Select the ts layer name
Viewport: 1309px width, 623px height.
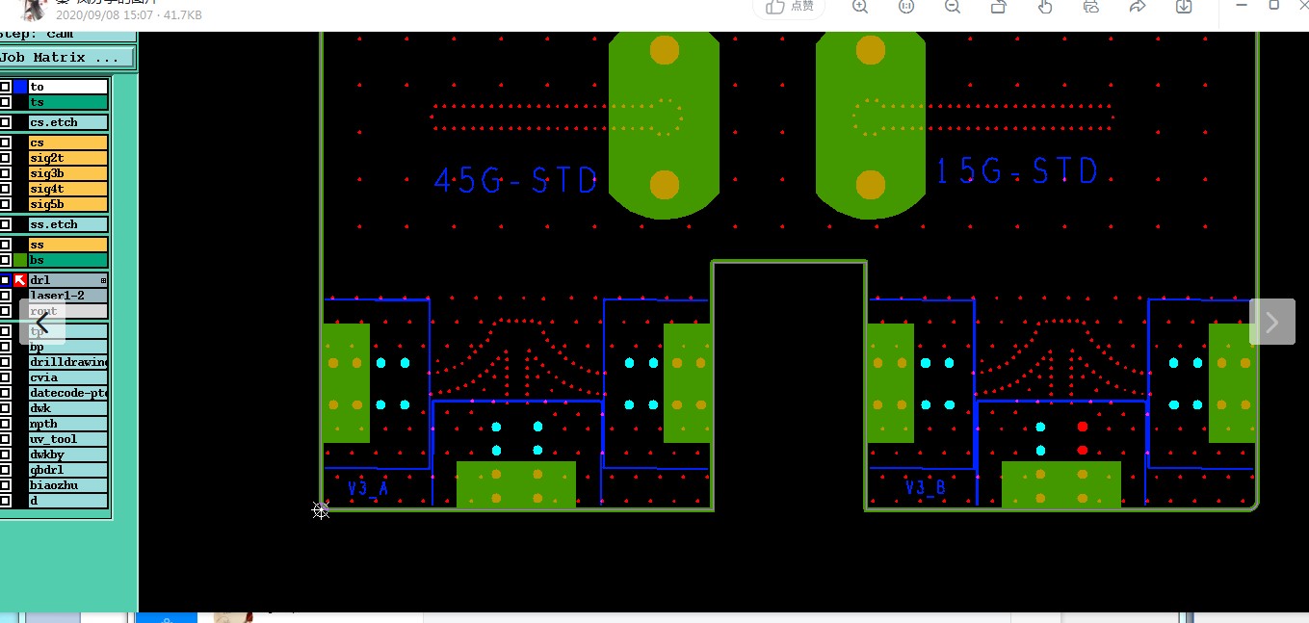[x=68, y=102]
